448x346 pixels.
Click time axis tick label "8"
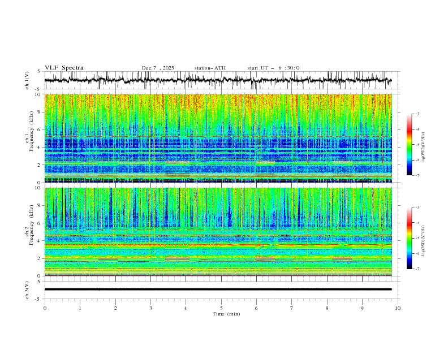coord(327,308)
